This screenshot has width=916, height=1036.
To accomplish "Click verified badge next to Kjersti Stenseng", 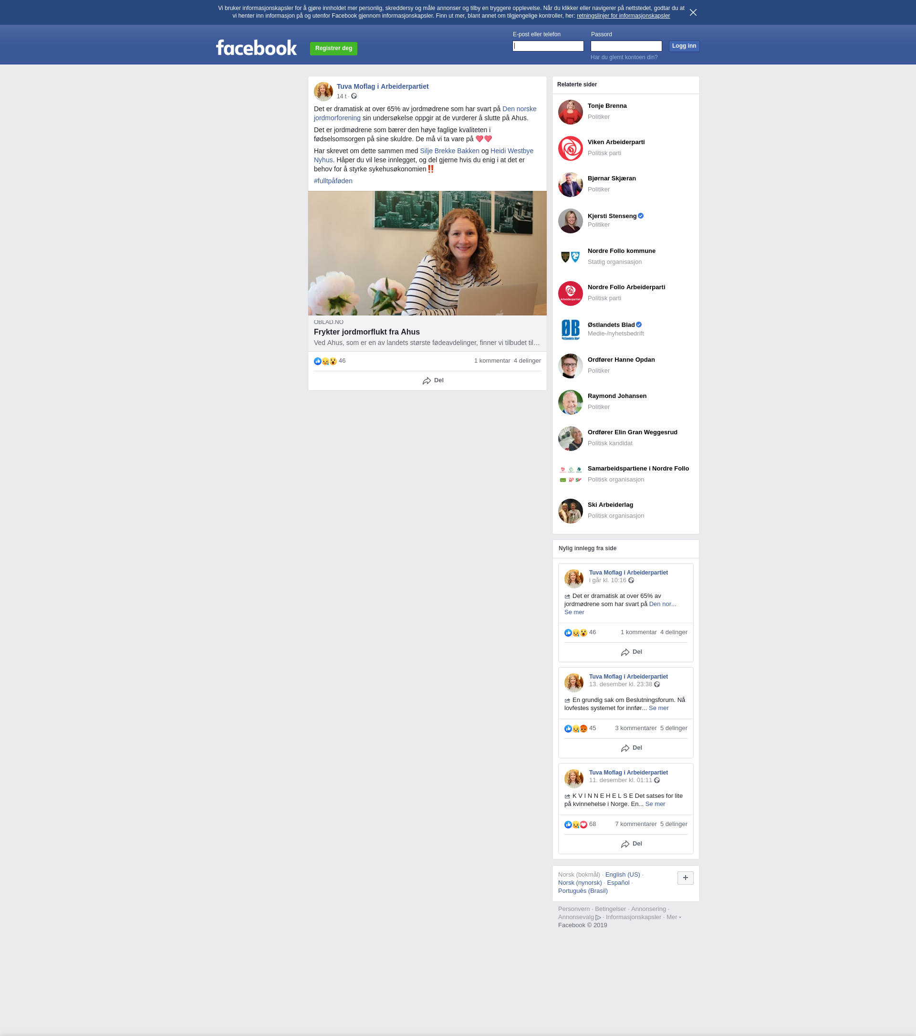I will (x=641, y=216).
